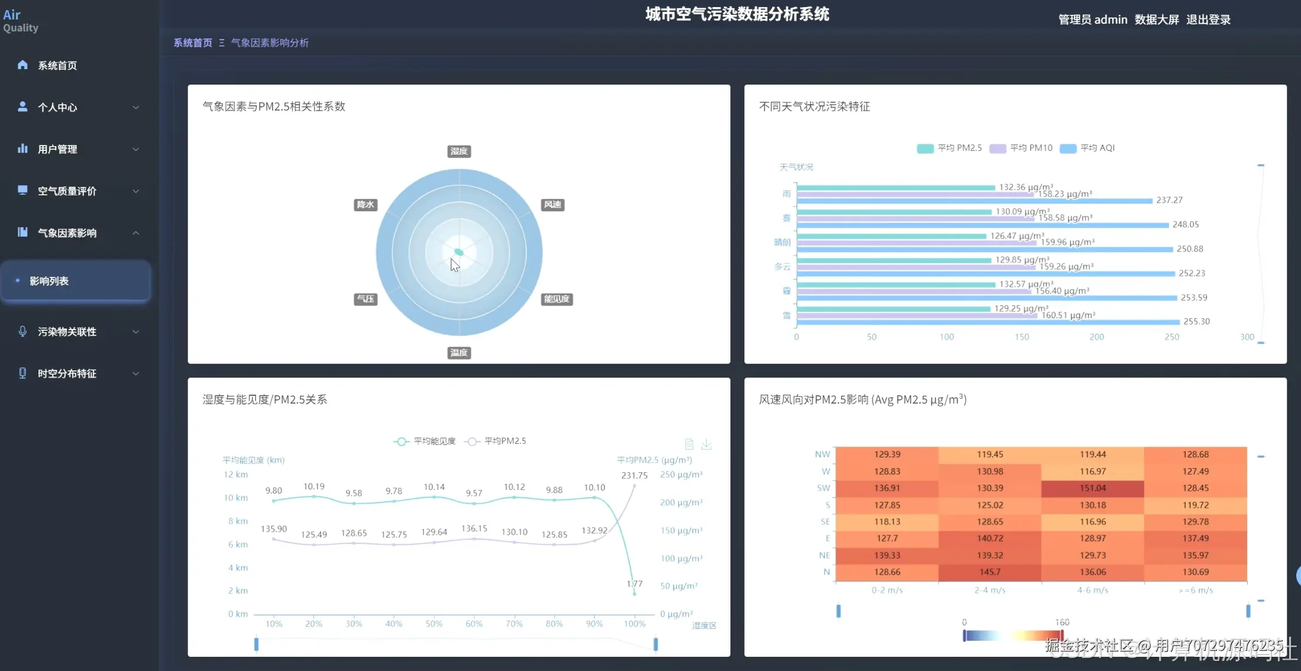
Task: Open the 数据大屏 link
Action: 1157,20
